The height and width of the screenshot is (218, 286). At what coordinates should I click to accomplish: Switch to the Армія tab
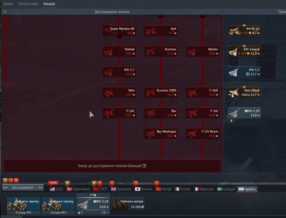(x=8, y=4)
